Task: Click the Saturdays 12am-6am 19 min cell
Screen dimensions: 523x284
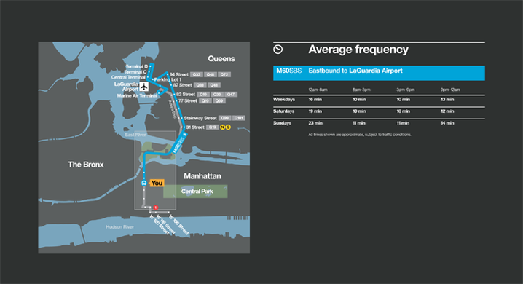Action: tap(315, 111)
